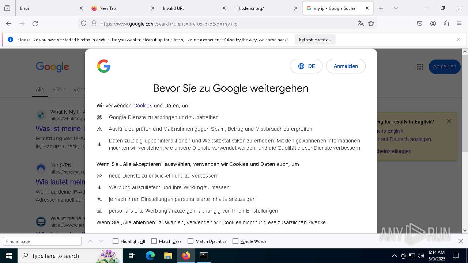This screenshot has height=263, width=468.
Task: Click the clock showing 6:14 AM
Action: coord(437,252)
